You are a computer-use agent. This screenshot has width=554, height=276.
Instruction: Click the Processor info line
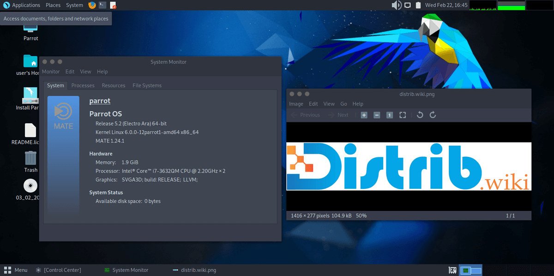click(160, 171)
